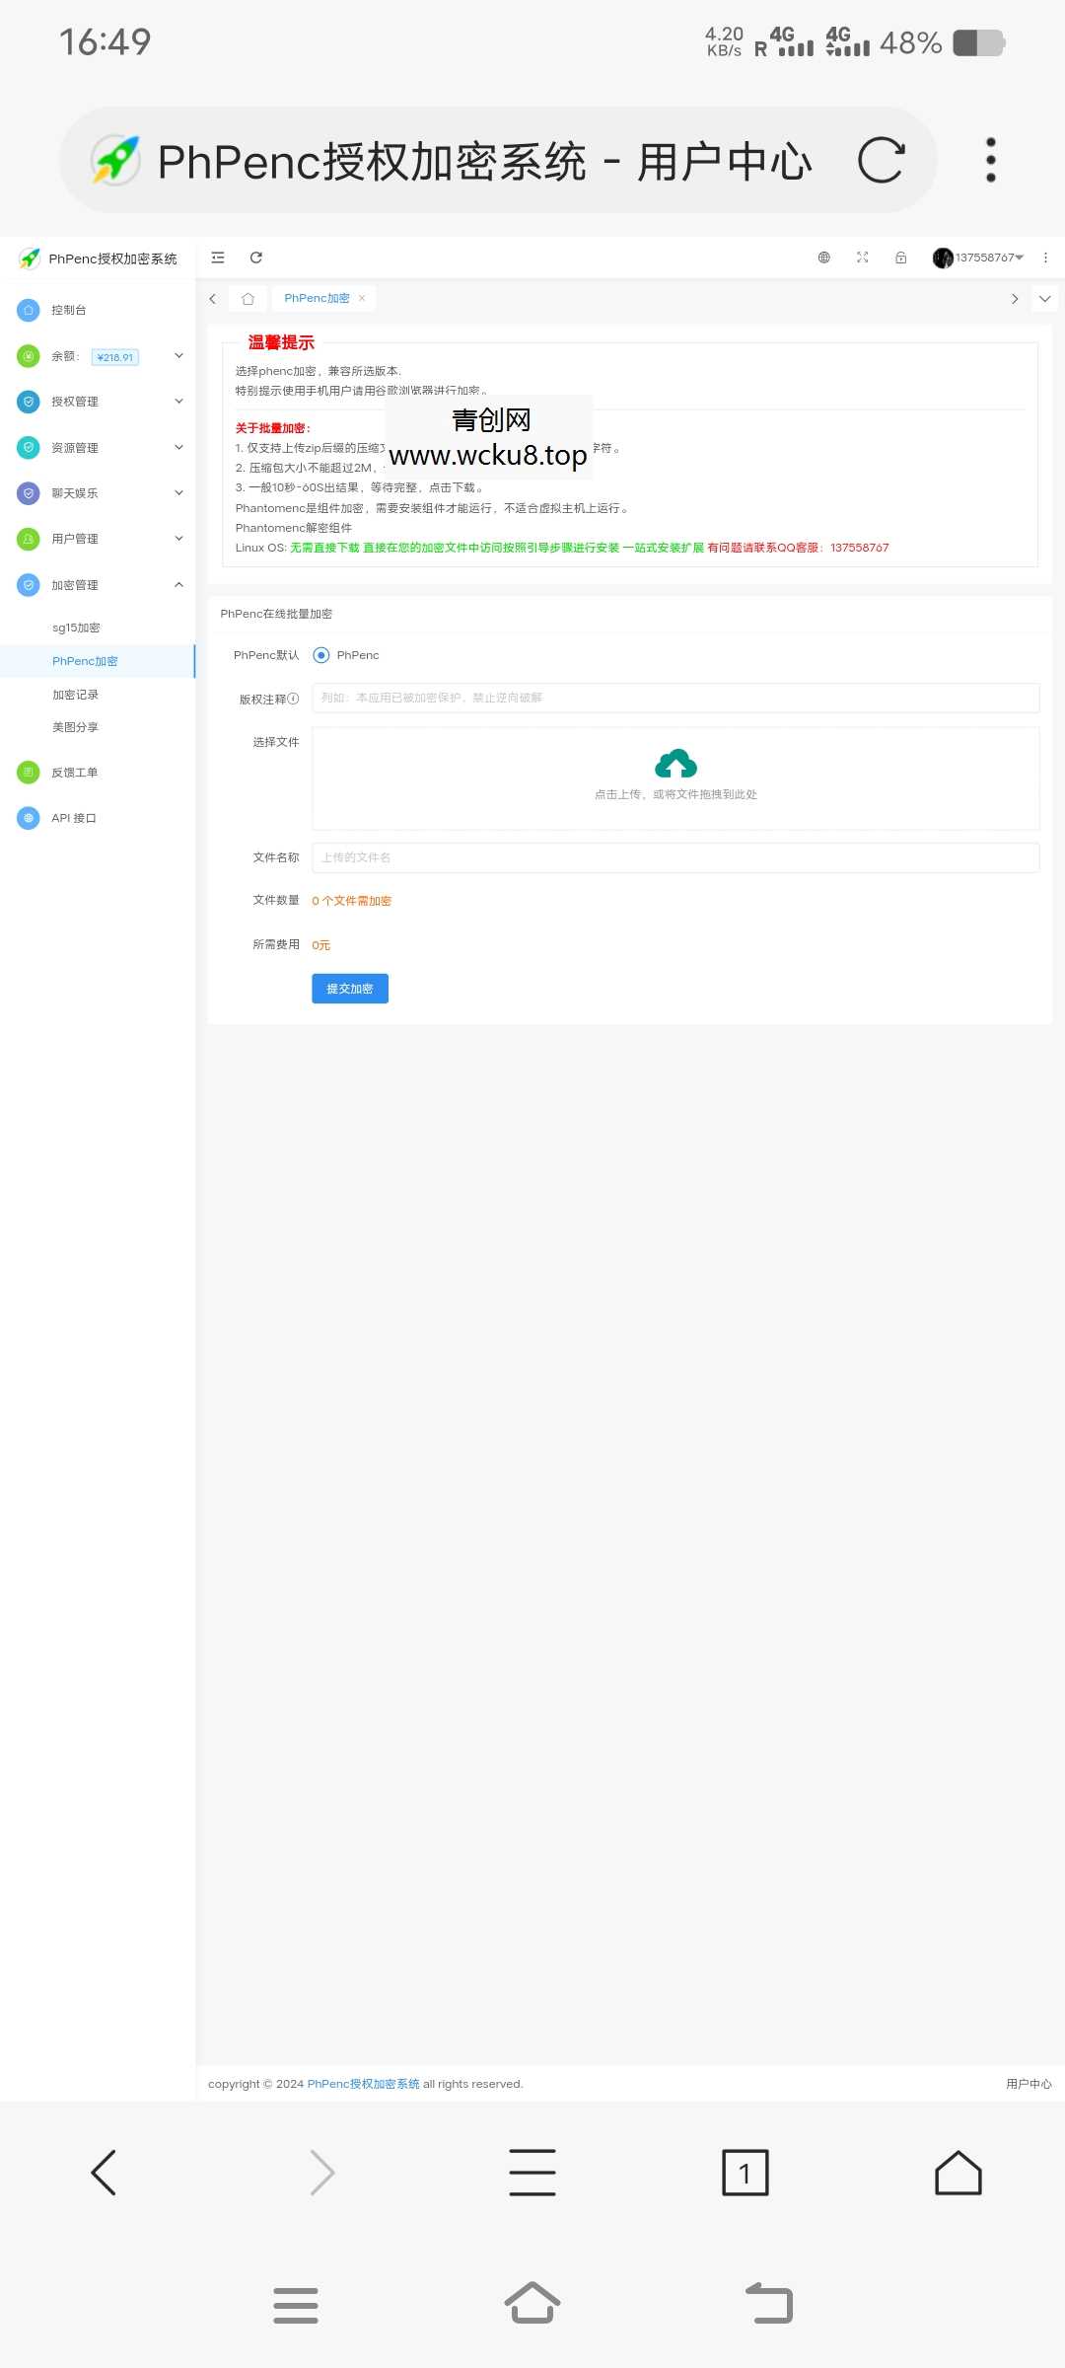Click the PhPenc授权加密系统 footer link
1065x2368 pixels.
(x=363, y=2084)
